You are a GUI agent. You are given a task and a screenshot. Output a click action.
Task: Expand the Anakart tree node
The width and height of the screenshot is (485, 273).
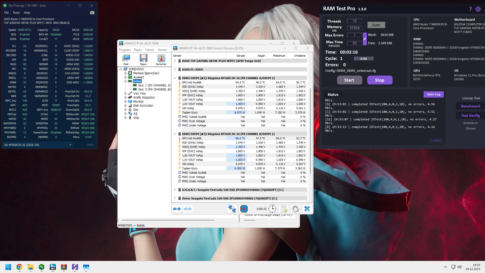coord(125,77)
